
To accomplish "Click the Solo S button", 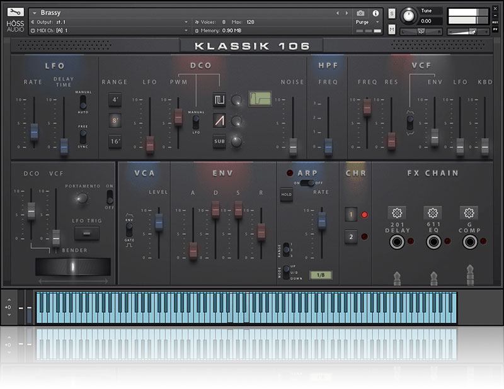I will pyautogui.click(x=392, y=13).
